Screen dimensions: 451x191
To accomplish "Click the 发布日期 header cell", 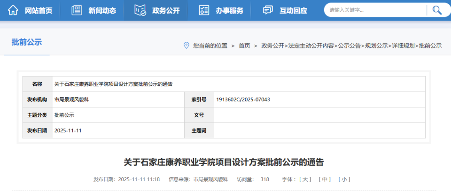I will (x=38, y=130).
